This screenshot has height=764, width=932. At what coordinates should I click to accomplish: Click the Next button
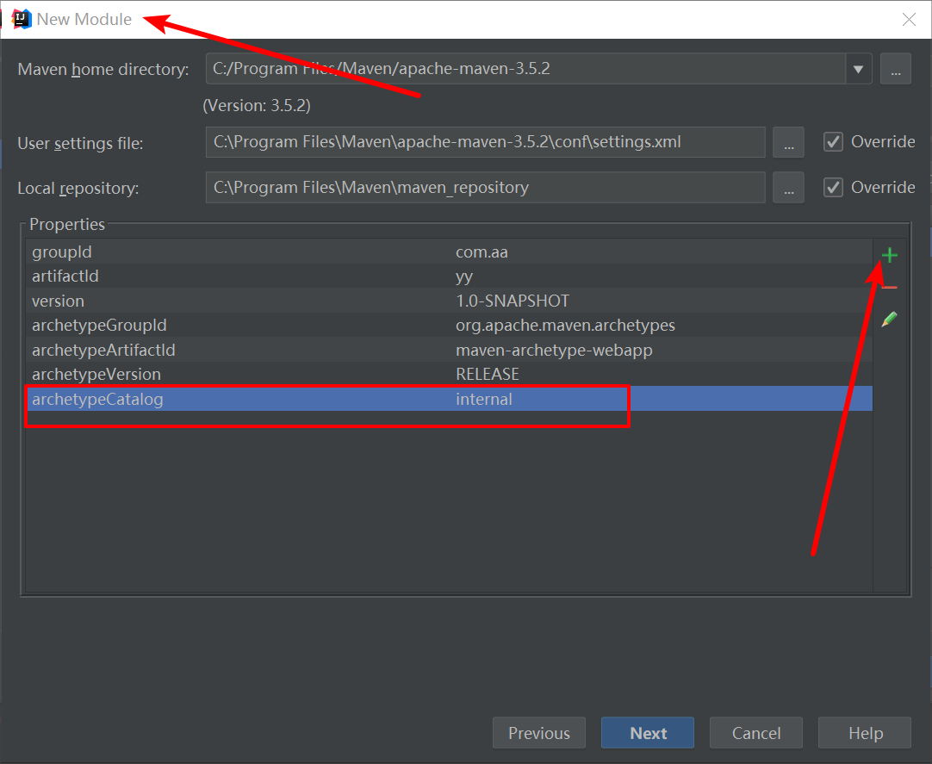coord(648,732)
